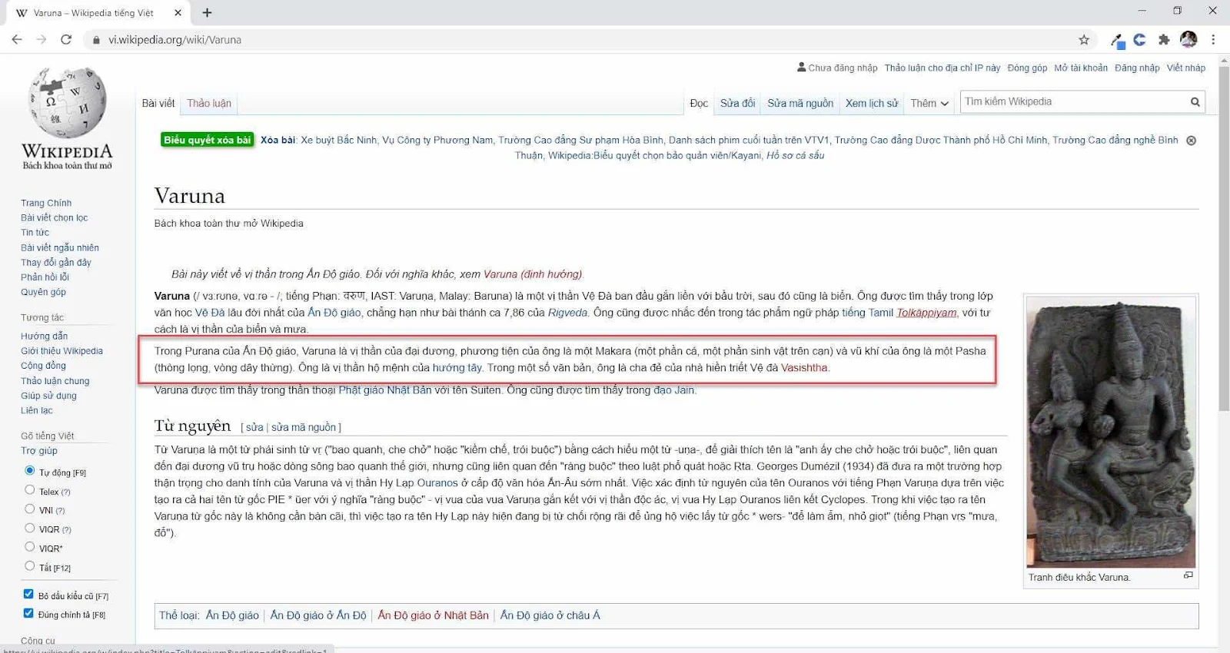The width and height of the screenshot is (1230, 653).
Task: Open the Phật giáo Nhật Bản link
Action: 385,390
